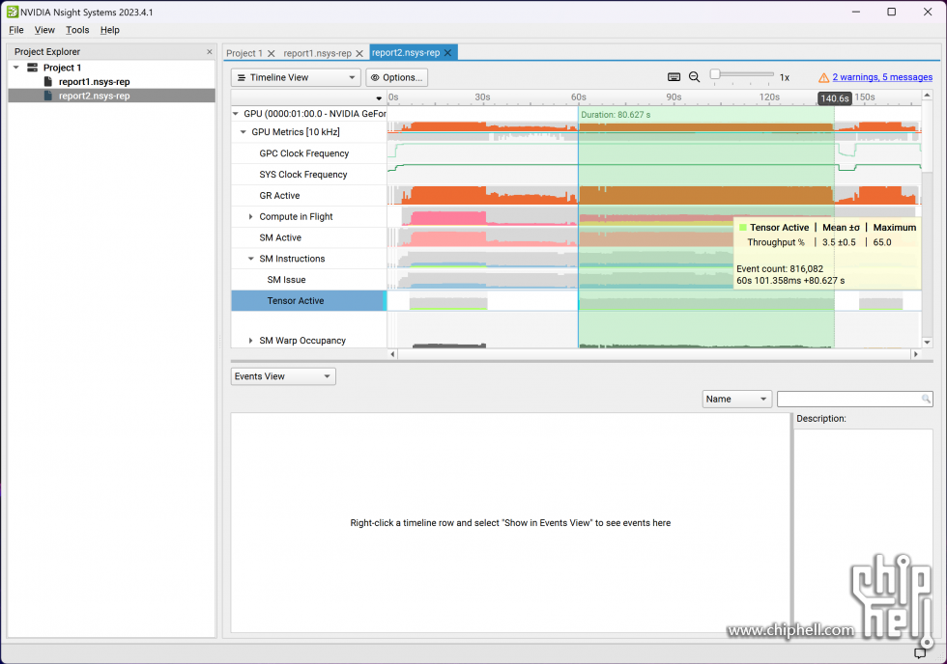Image resolution: width=947 pixels, height=664 pixels.
Task: Click the warning triangle icon
Action: point(823,77)
